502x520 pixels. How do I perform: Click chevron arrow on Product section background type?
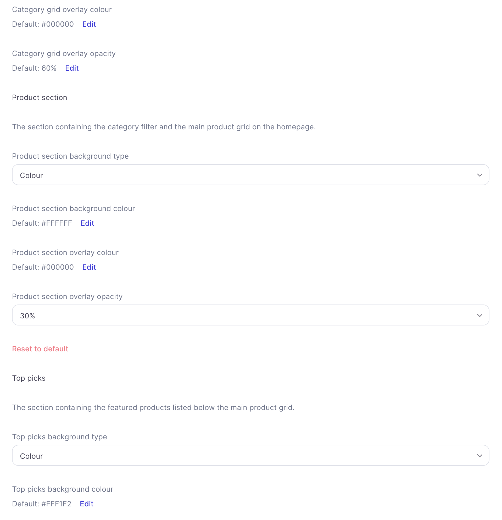click(x=479, y=175)
